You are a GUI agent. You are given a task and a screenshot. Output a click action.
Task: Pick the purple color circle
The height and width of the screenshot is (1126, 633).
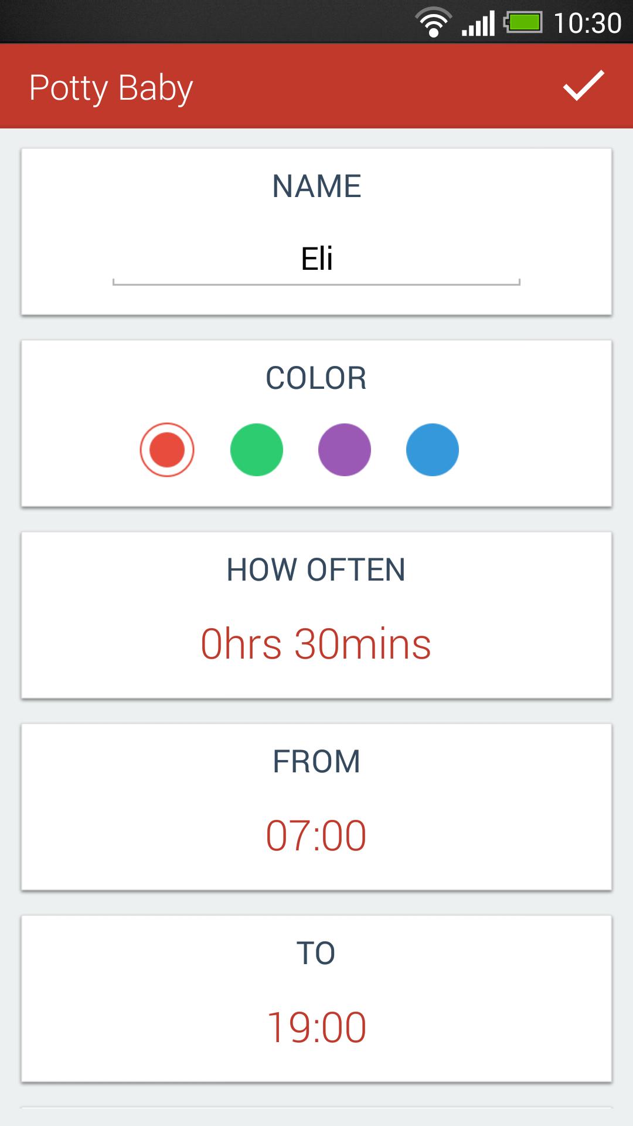click(x=345, y=450)
